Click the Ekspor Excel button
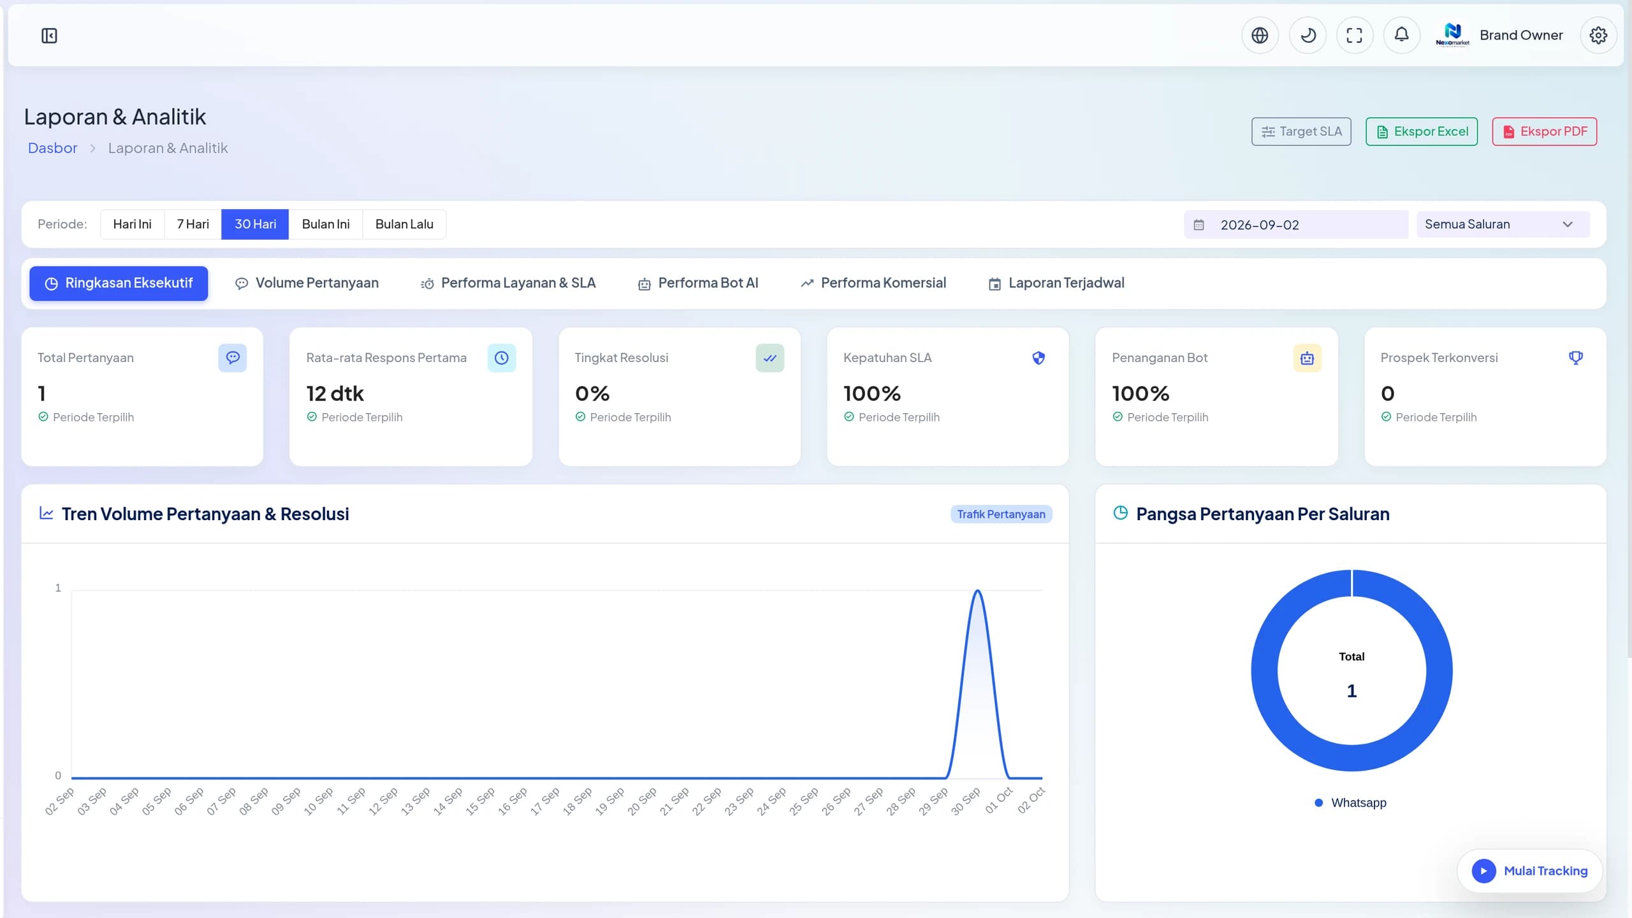Viewport: 1632px width, 918px height. pyautogui.click(x=1422, y=131)
